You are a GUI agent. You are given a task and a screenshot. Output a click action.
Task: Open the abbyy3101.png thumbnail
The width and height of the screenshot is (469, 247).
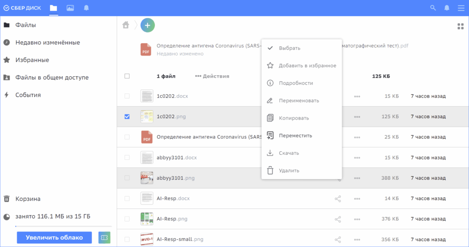(147, 178)
